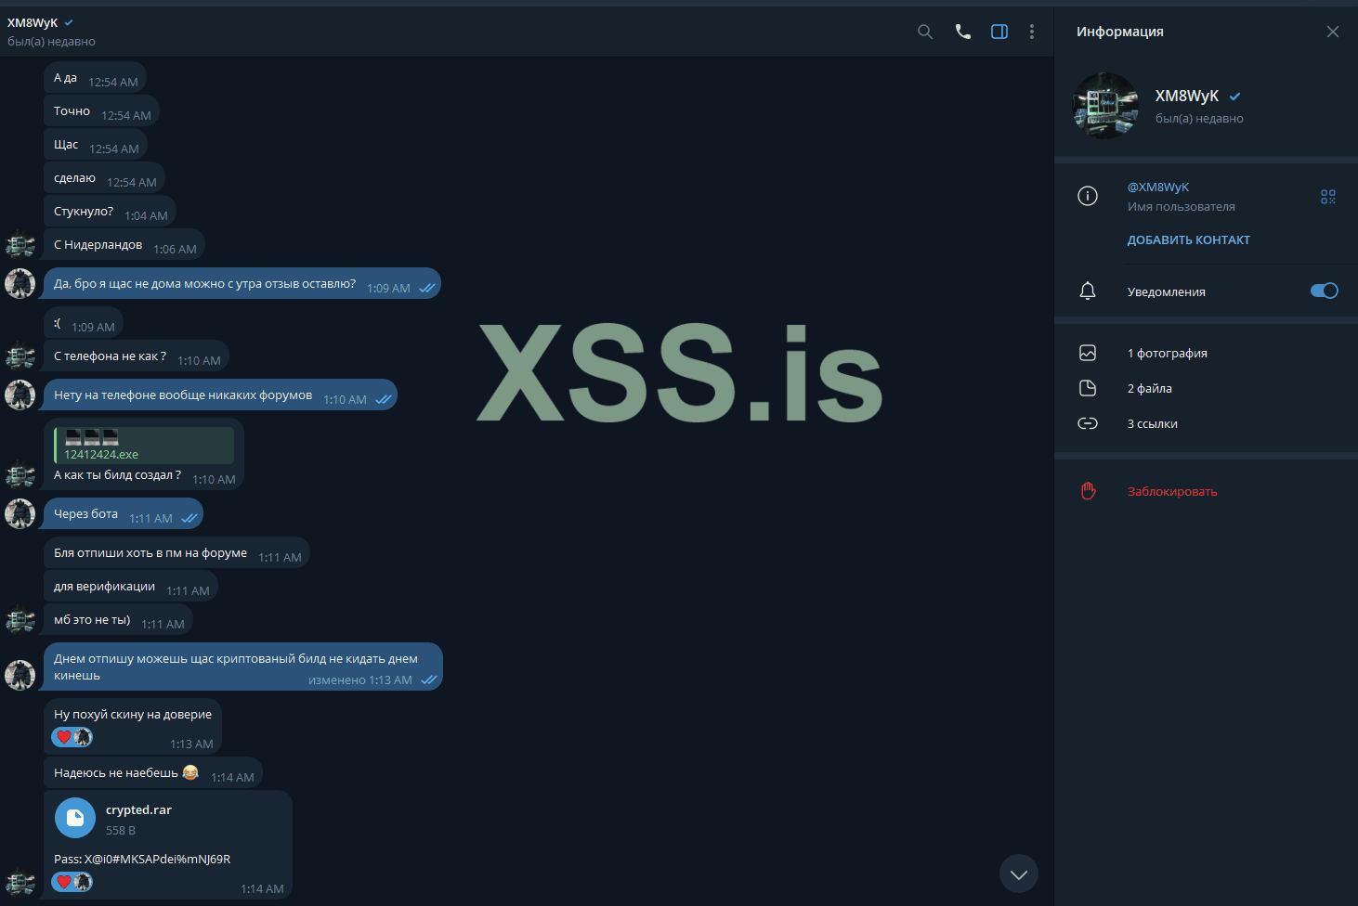Image resolution: width=1358 pixels, height=906 pixels.
Task: Click the @XM8WyK username link
Action: point(1158,187)
